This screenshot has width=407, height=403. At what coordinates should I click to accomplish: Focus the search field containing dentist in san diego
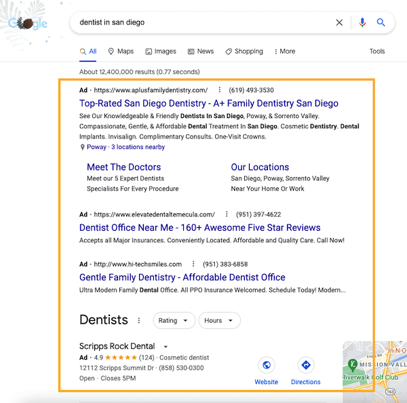pos(202,22)
